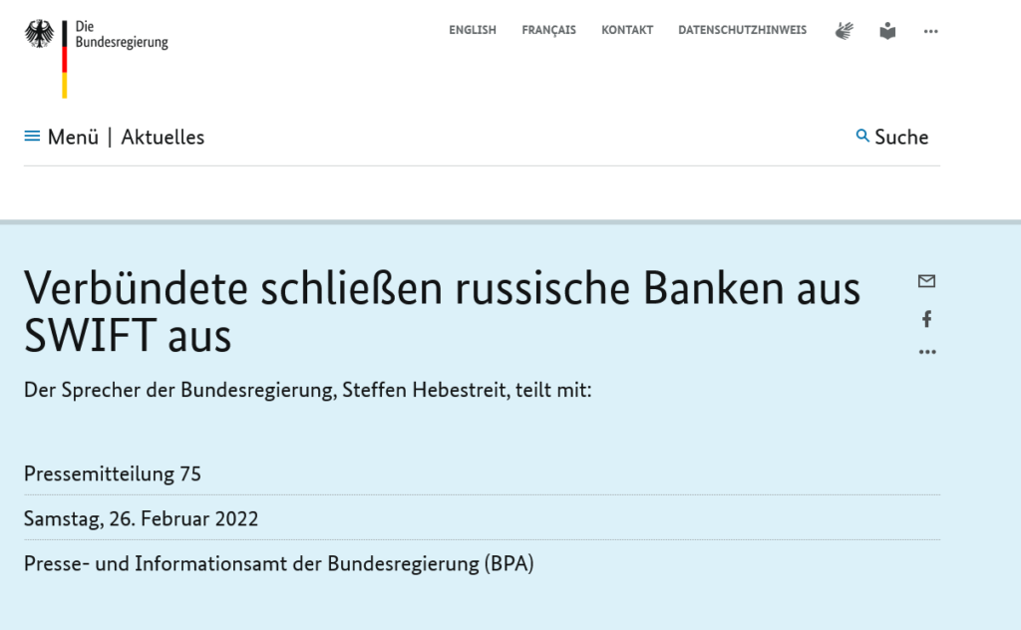Image resolution: width=1021 pixels, height=630 pixels.
Task: Click the magnifying glass search icon
Action: click(862, 136)
